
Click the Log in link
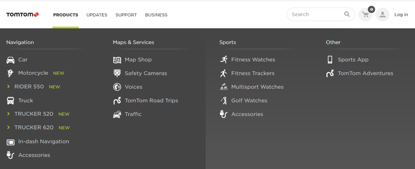401,15
